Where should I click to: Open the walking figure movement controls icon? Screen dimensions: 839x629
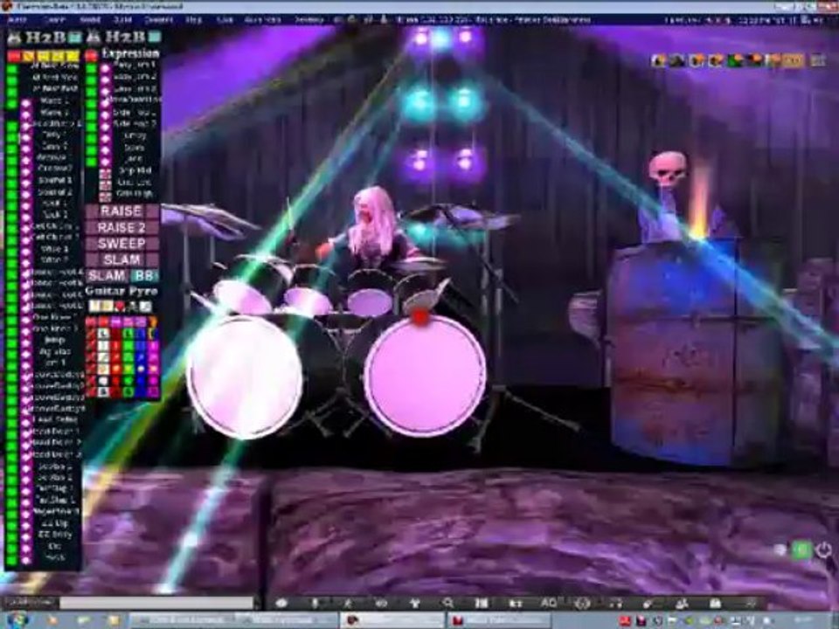tap(349, 603)
